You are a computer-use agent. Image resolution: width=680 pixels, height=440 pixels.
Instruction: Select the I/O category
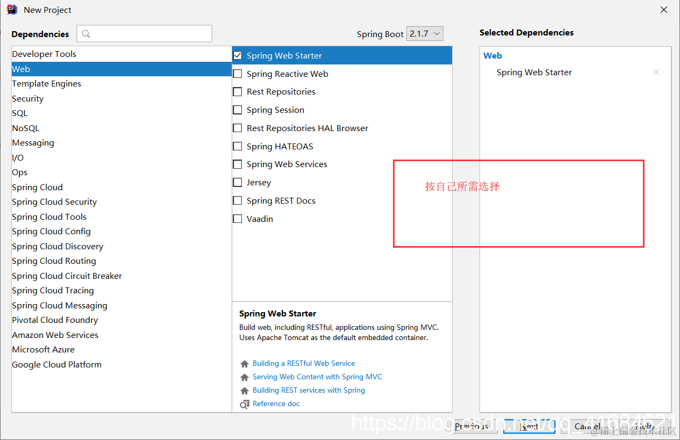121,157
